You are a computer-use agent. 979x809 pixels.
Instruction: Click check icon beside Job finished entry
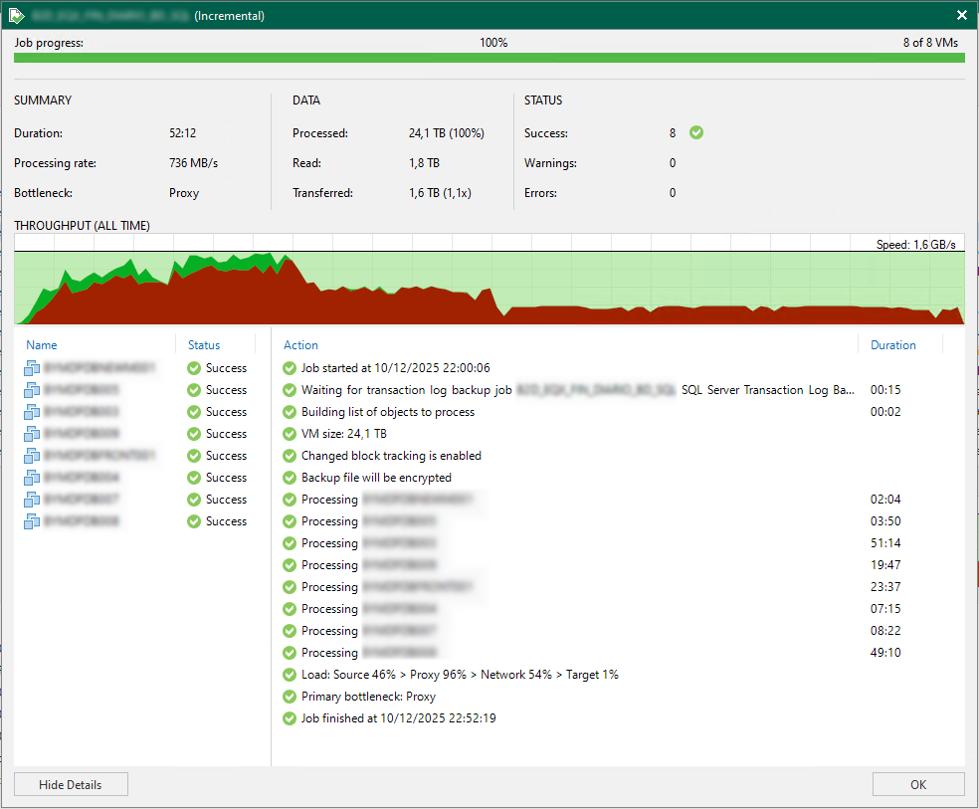click(290, 718)
